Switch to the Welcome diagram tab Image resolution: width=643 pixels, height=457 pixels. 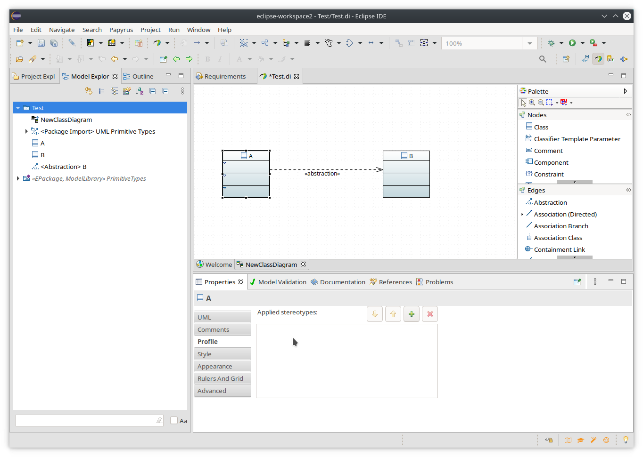click(x=214, y=265)
